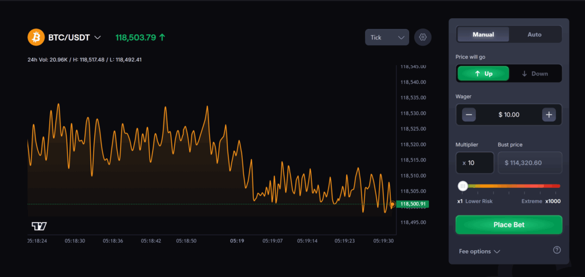Click the orange current price dot marker

tap(392, 204)
